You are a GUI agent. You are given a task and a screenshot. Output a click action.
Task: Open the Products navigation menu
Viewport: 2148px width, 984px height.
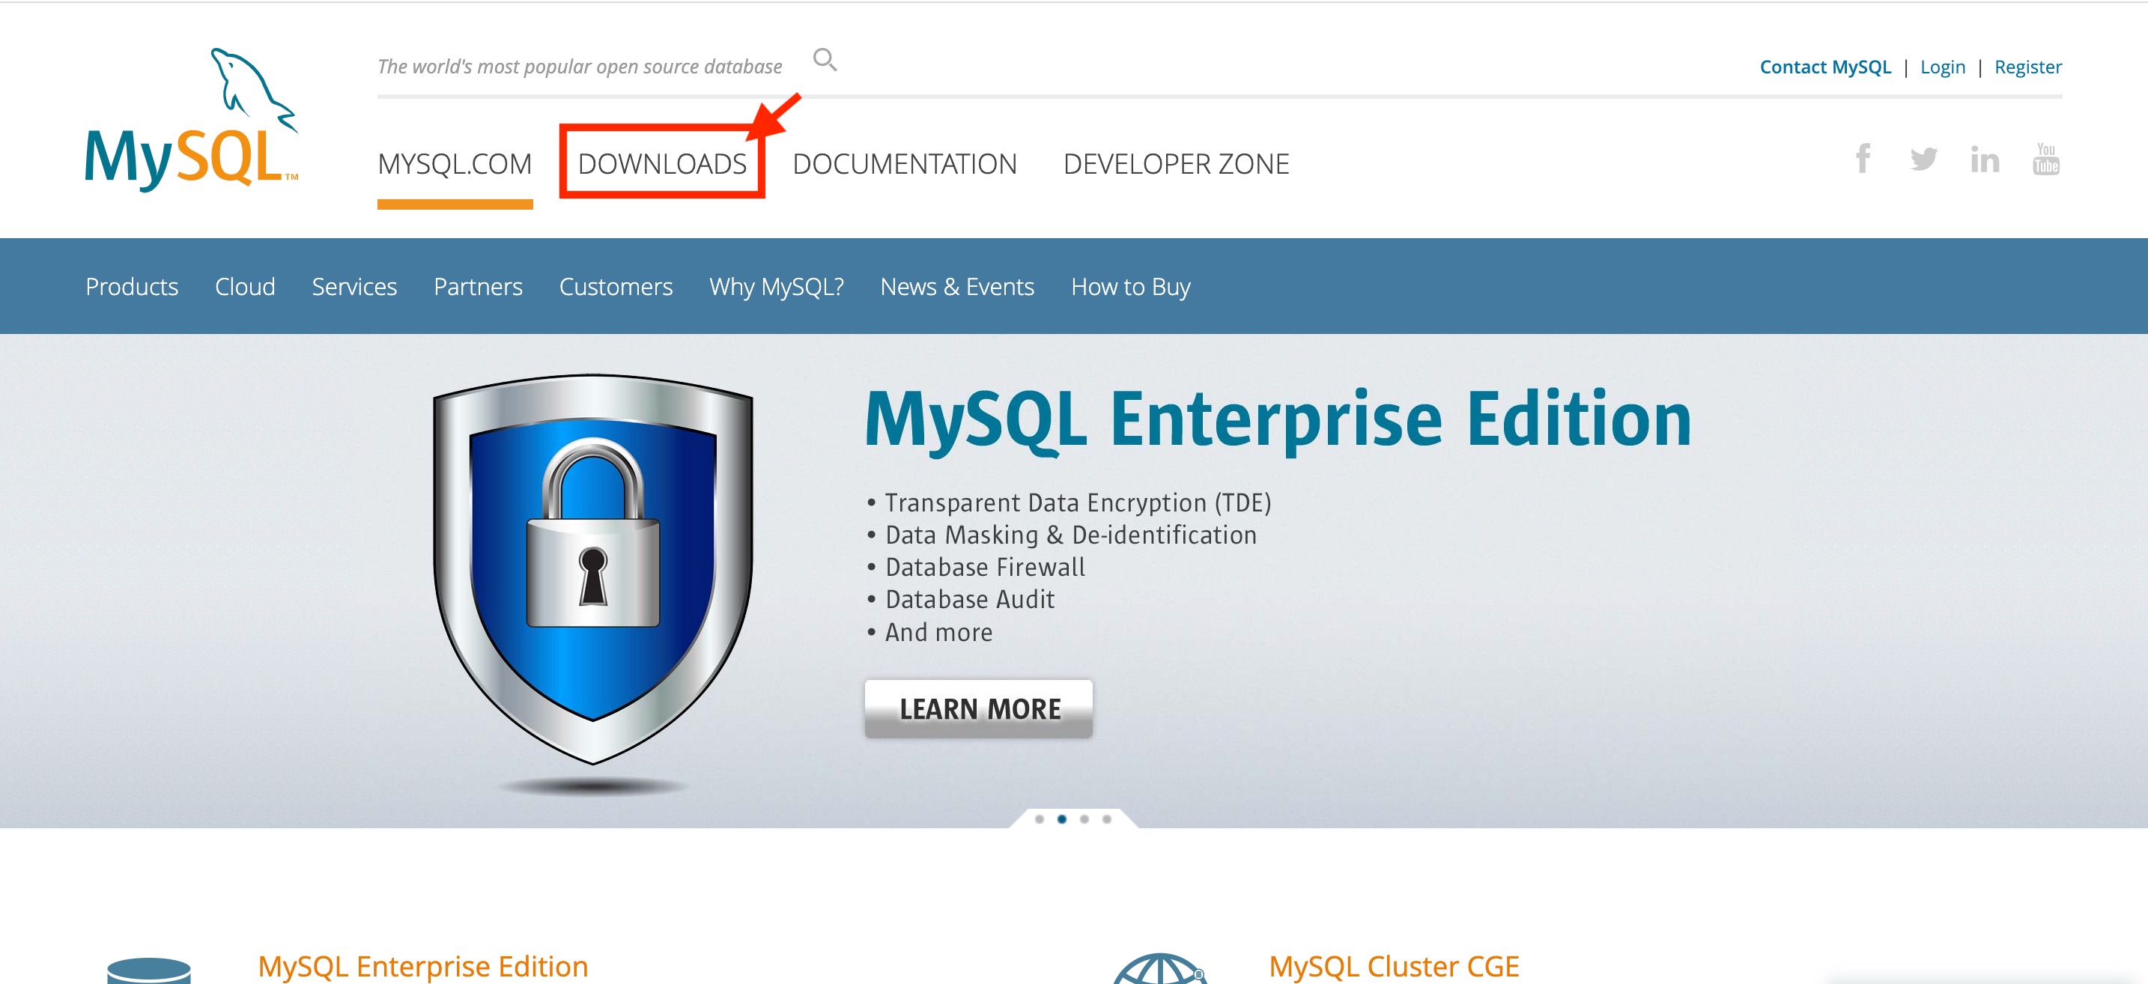point(132,286)
